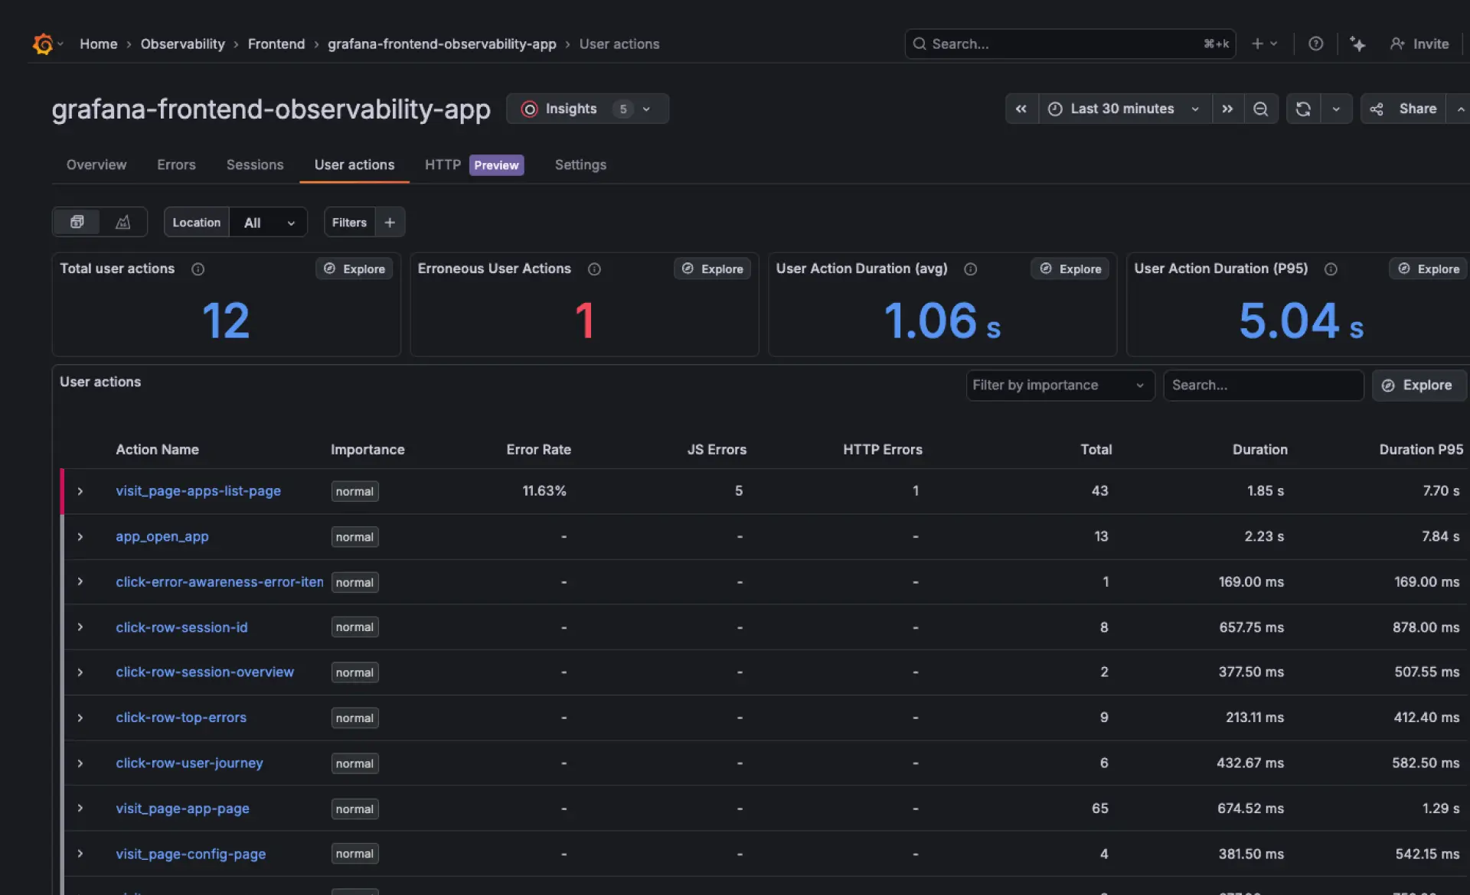Screen dimensions: 1470x895
Task: Expand visit_page-apps-list-page row
Action: [x=80, y=491]
